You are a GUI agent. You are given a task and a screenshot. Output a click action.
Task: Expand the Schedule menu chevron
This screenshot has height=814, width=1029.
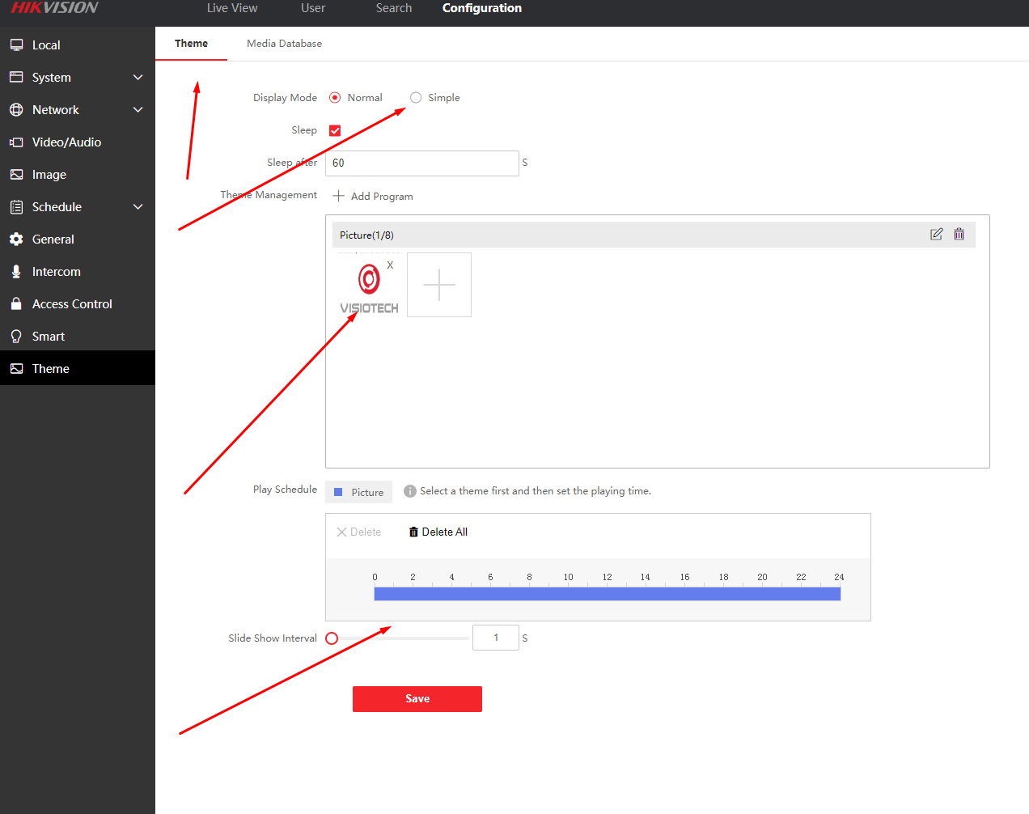tap(138, 207)
